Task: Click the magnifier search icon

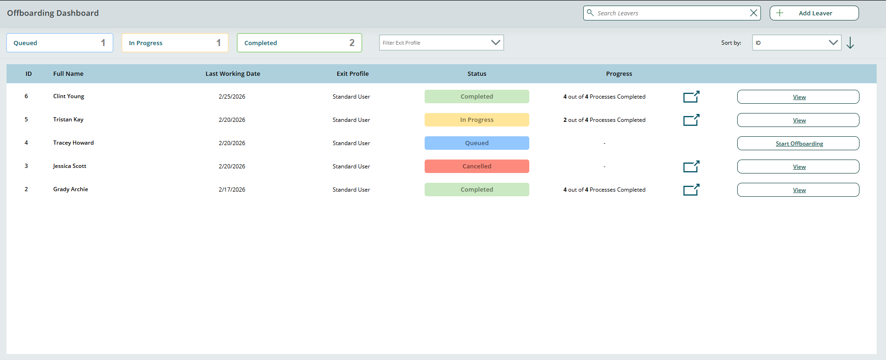Action: tap(590, 13)
